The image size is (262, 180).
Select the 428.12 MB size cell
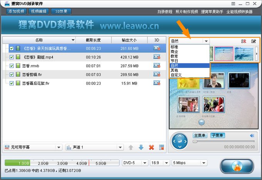pyautogui.click(x=129, y=57)
